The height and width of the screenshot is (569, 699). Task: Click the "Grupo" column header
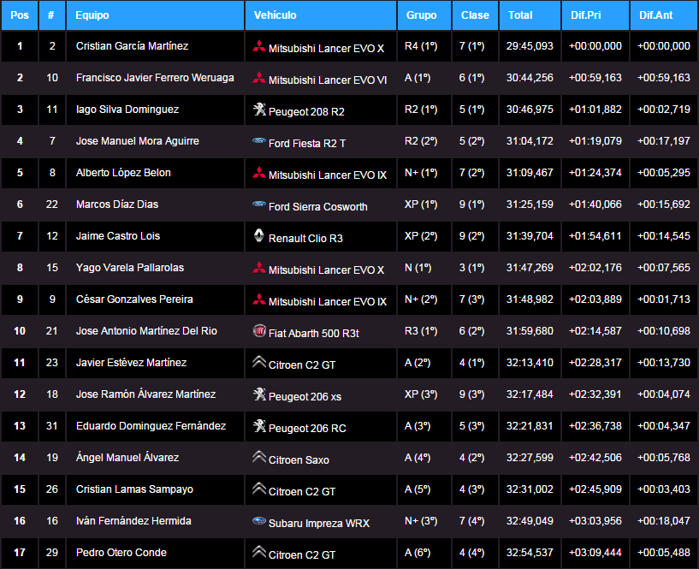pyautogui.click(x=424, y=15)
